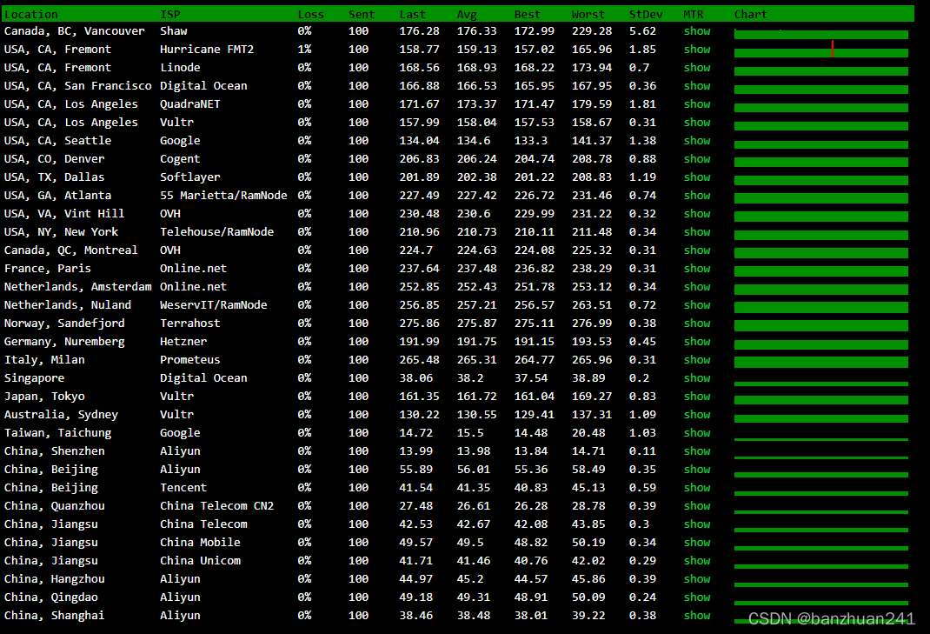Open show link for Japan Tokyo
The image size is (930, 634).
click(x=697, y=397)
